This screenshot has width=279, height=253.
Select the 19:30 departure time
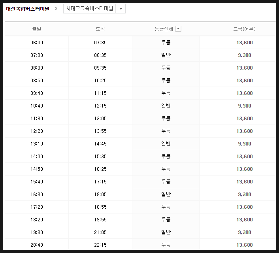pyautogui.click(x=37, y=232)
